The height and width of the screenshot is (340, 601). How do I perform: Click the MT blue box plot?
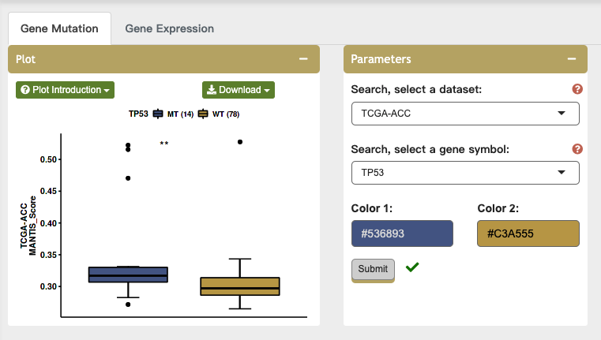pyautogui.click(x=128, y=275)
